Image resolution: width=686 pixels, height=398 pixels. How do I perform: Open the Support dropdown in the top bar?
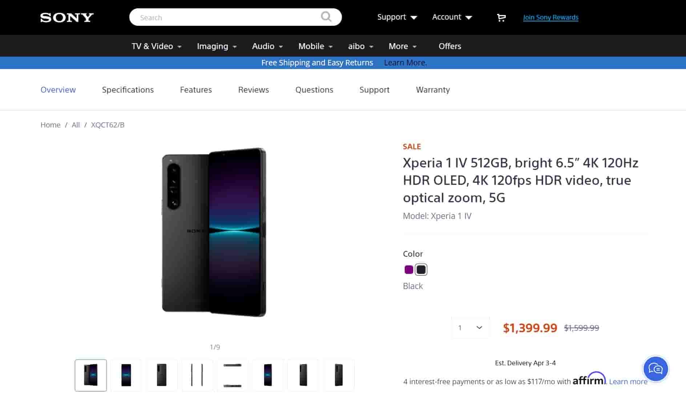(396, 17)
